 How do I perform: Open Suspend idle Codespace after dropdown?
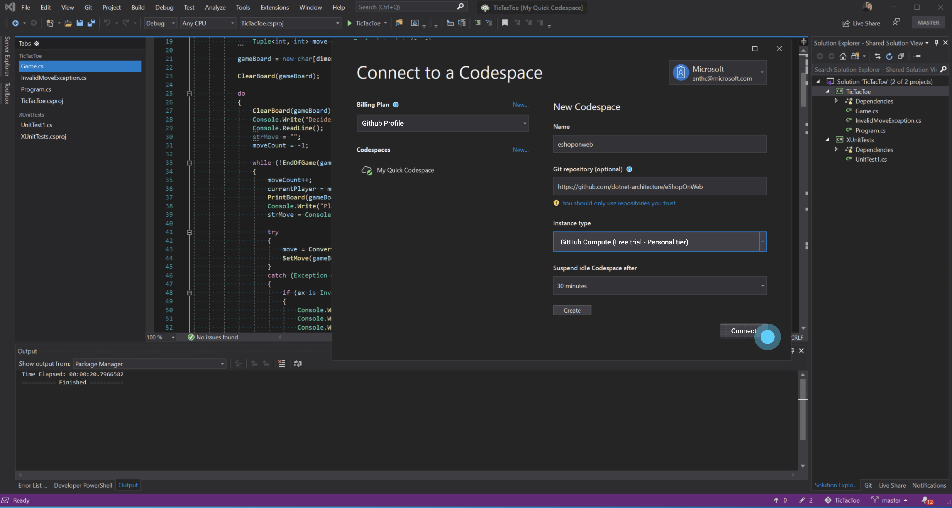[762, 286]
